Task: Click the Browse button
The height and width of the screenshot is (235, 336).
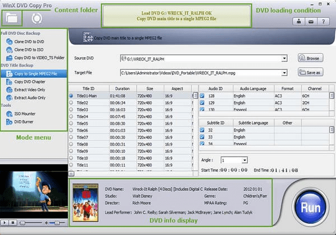Action: 311,58
